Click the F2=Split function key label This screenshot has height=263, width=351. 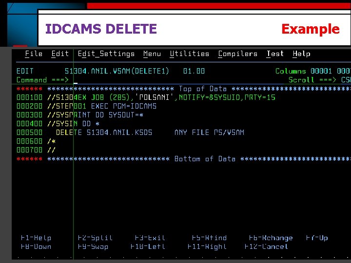pyautogui.click(x=95, y=238)
